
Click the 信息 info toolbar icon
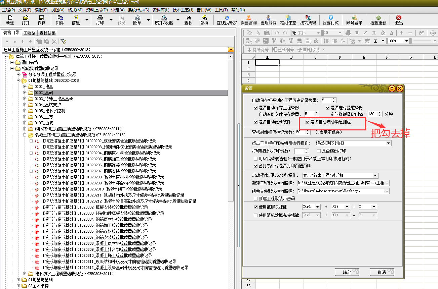click(76, 20)
